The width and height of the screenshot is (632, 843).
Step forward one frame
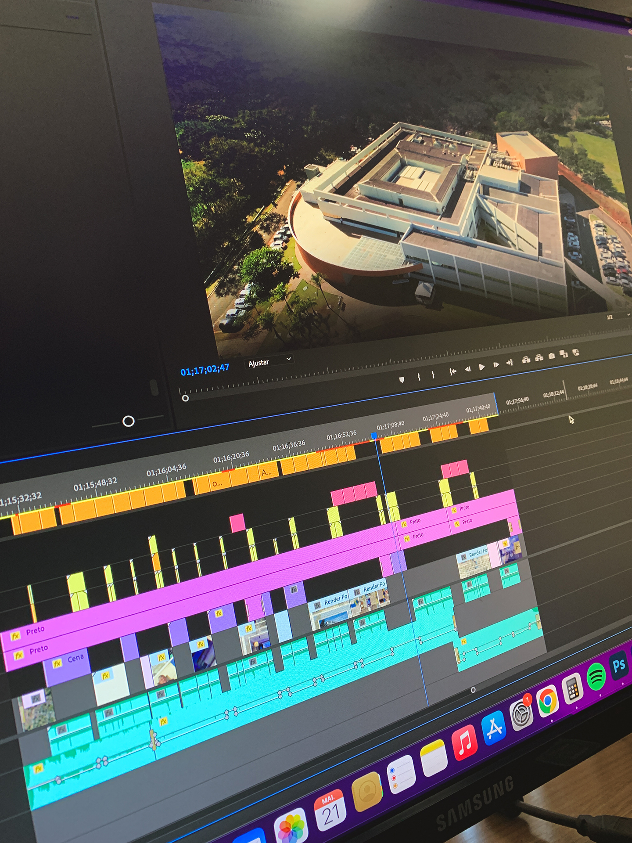(496, 365)
